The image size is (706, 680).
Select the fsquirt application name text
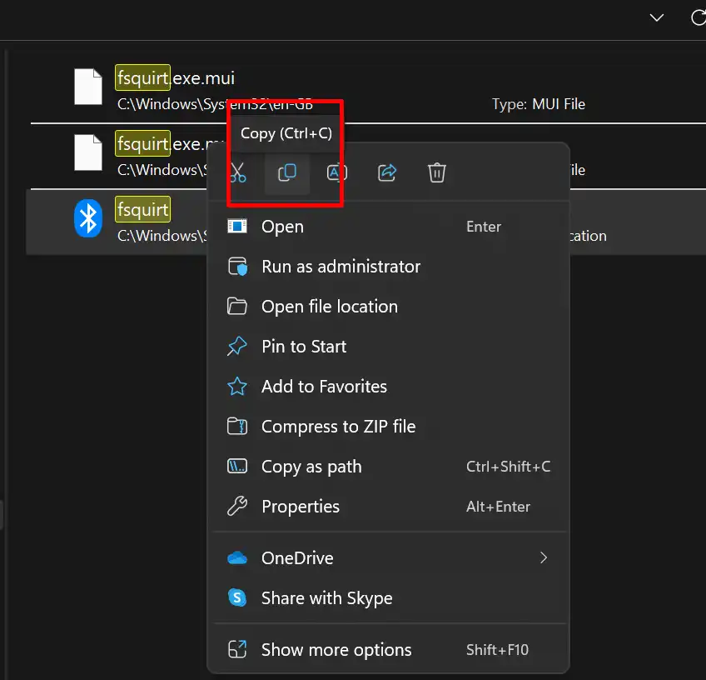click(x=142, y=209)
